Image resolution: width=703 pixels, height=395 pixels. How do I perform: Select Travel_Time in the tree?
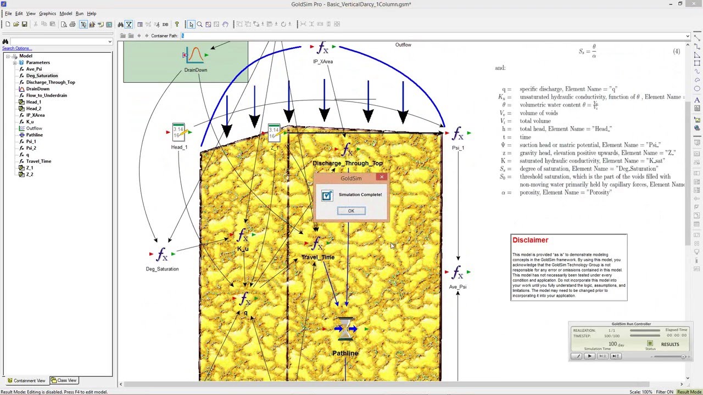38,161
